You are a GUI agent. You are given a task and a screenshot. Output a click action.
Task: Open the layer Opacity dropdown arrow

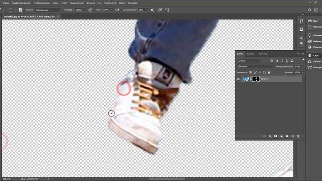tap(302, 67)
